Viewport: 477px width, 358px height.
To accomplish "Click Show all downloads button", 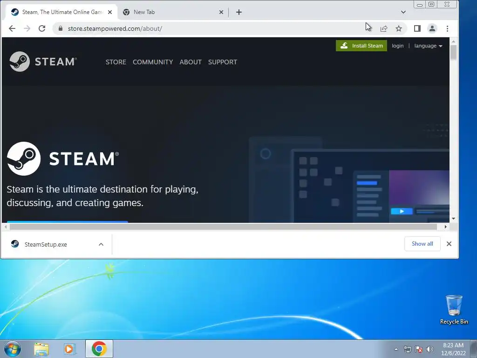I will 422,244.
